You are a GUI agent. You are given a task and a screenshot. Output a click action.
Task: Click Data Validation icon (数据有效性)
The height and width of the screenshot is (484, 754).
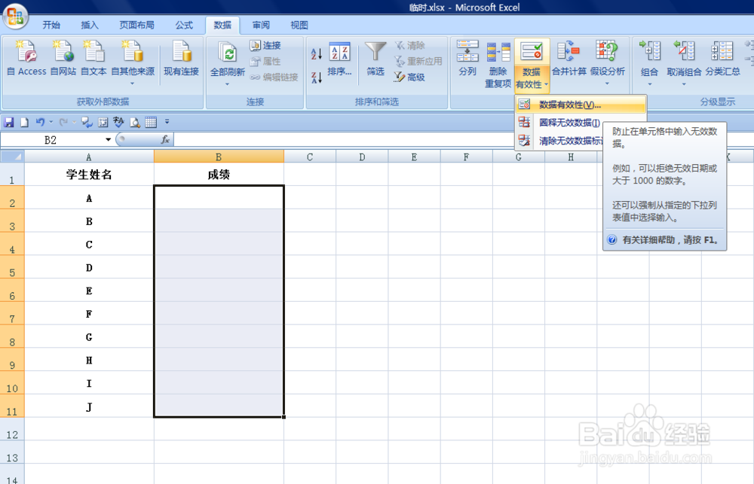532,52
